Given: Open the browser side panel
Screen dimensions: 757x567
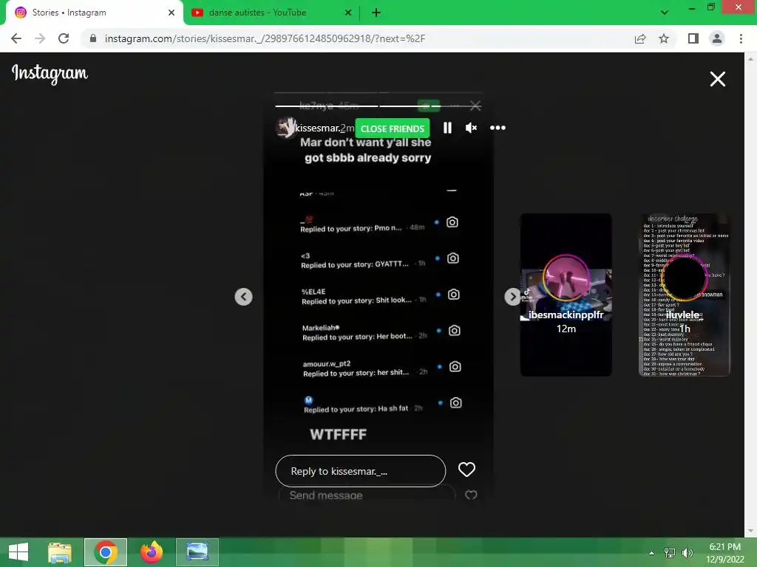Looking at the screenshot, I should coord(693,38).
